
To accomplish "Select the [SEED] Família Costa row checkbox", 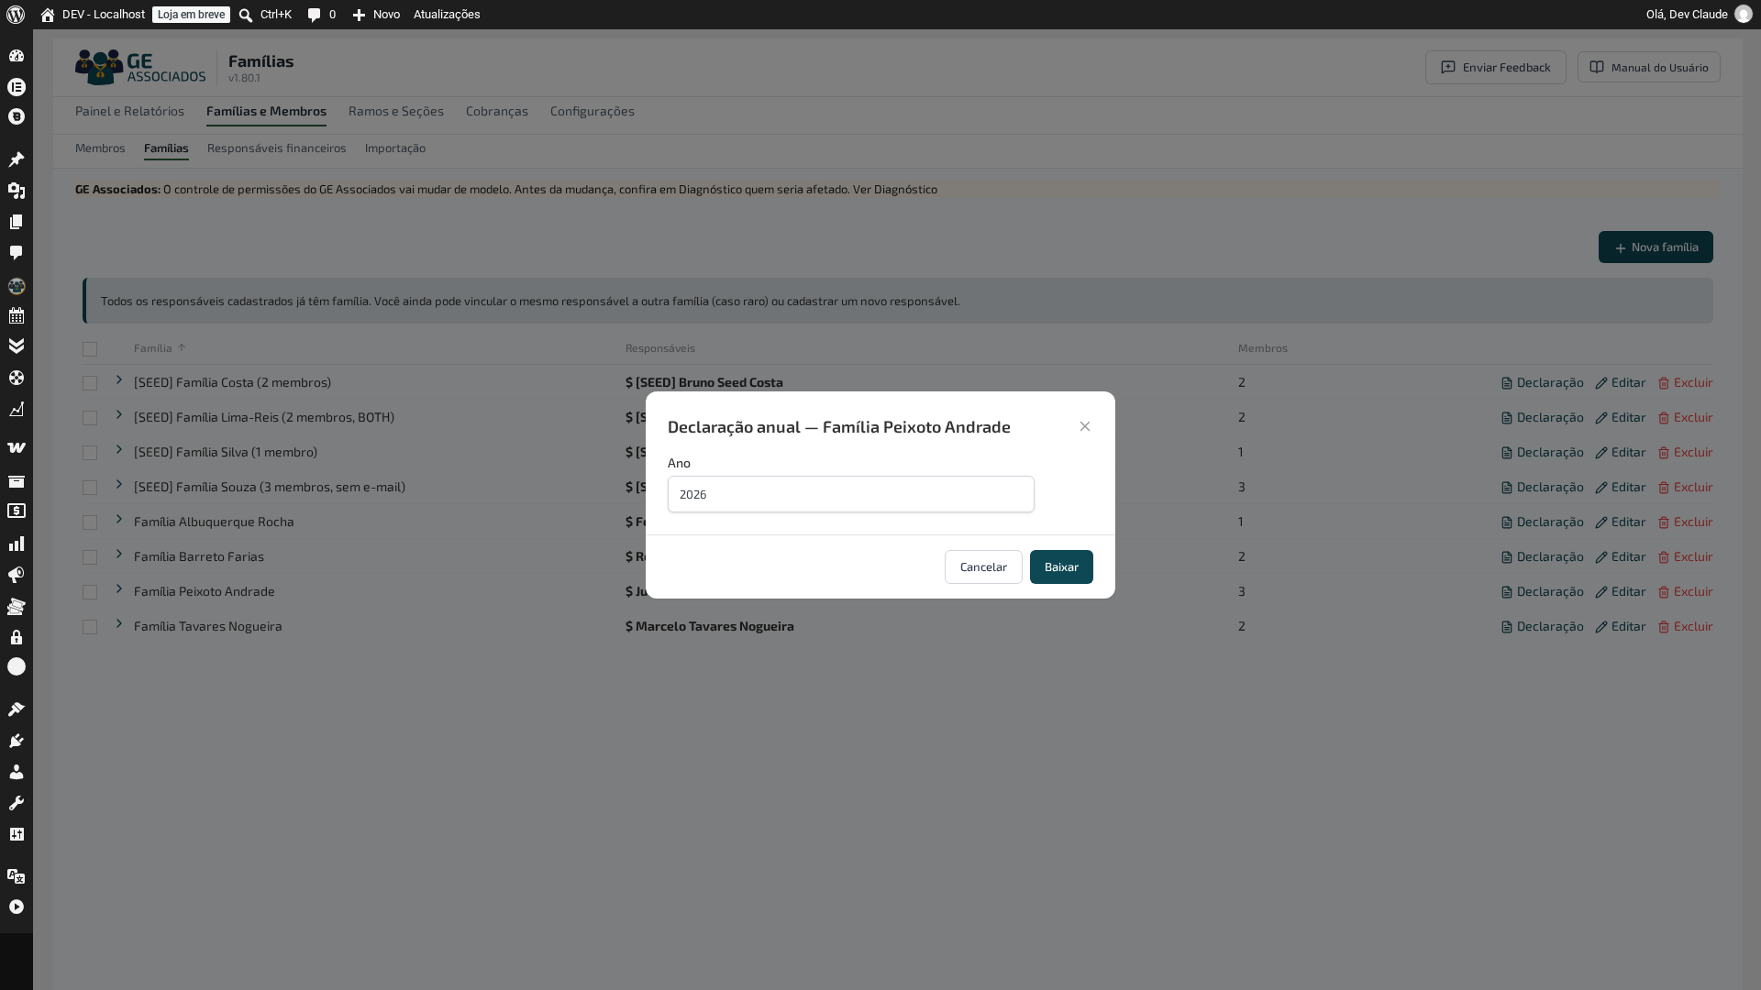I will pos(90,383).
